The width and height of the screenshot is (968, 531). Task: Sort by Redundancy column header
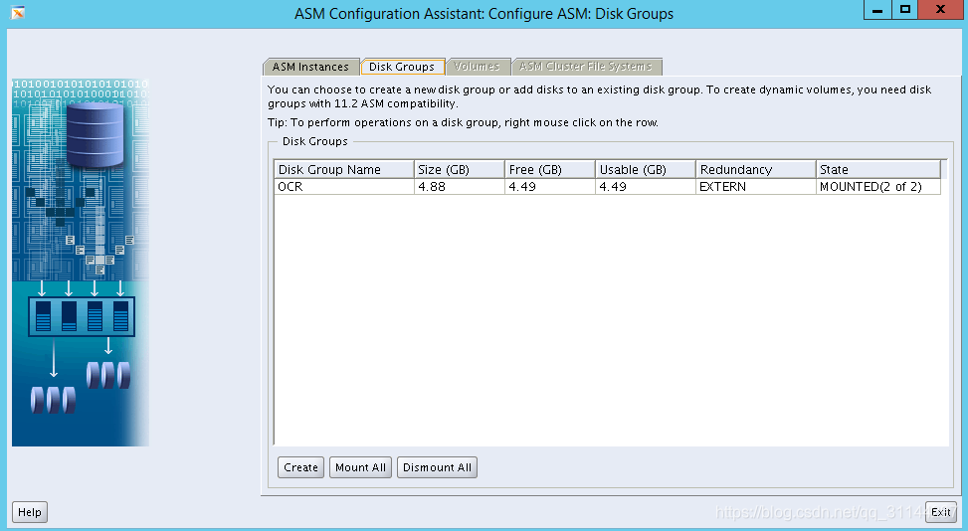point(756,169)
